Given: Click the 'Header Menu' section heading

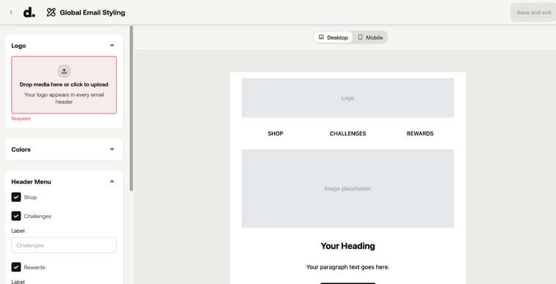Looking at the screenshot, I should coord(31,182).
